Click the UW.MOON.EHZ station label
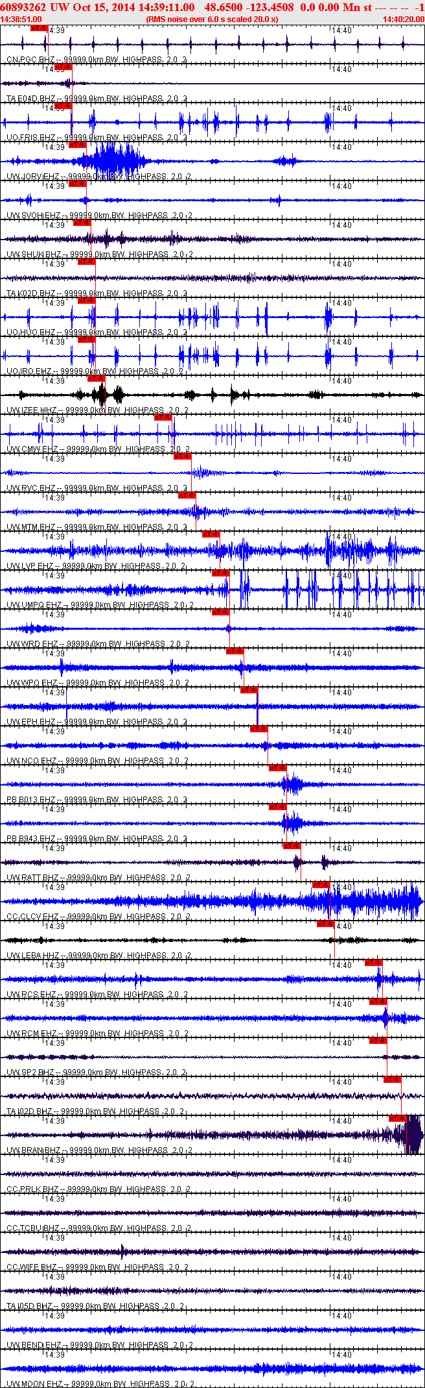425x1388 pixels. [31, 1384]
